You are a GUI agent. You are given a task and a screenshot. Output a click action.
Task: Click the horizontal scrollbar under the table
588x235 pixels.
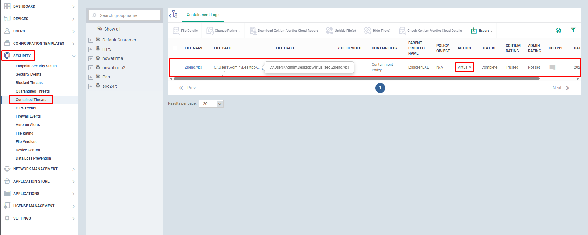coord(356,79)
